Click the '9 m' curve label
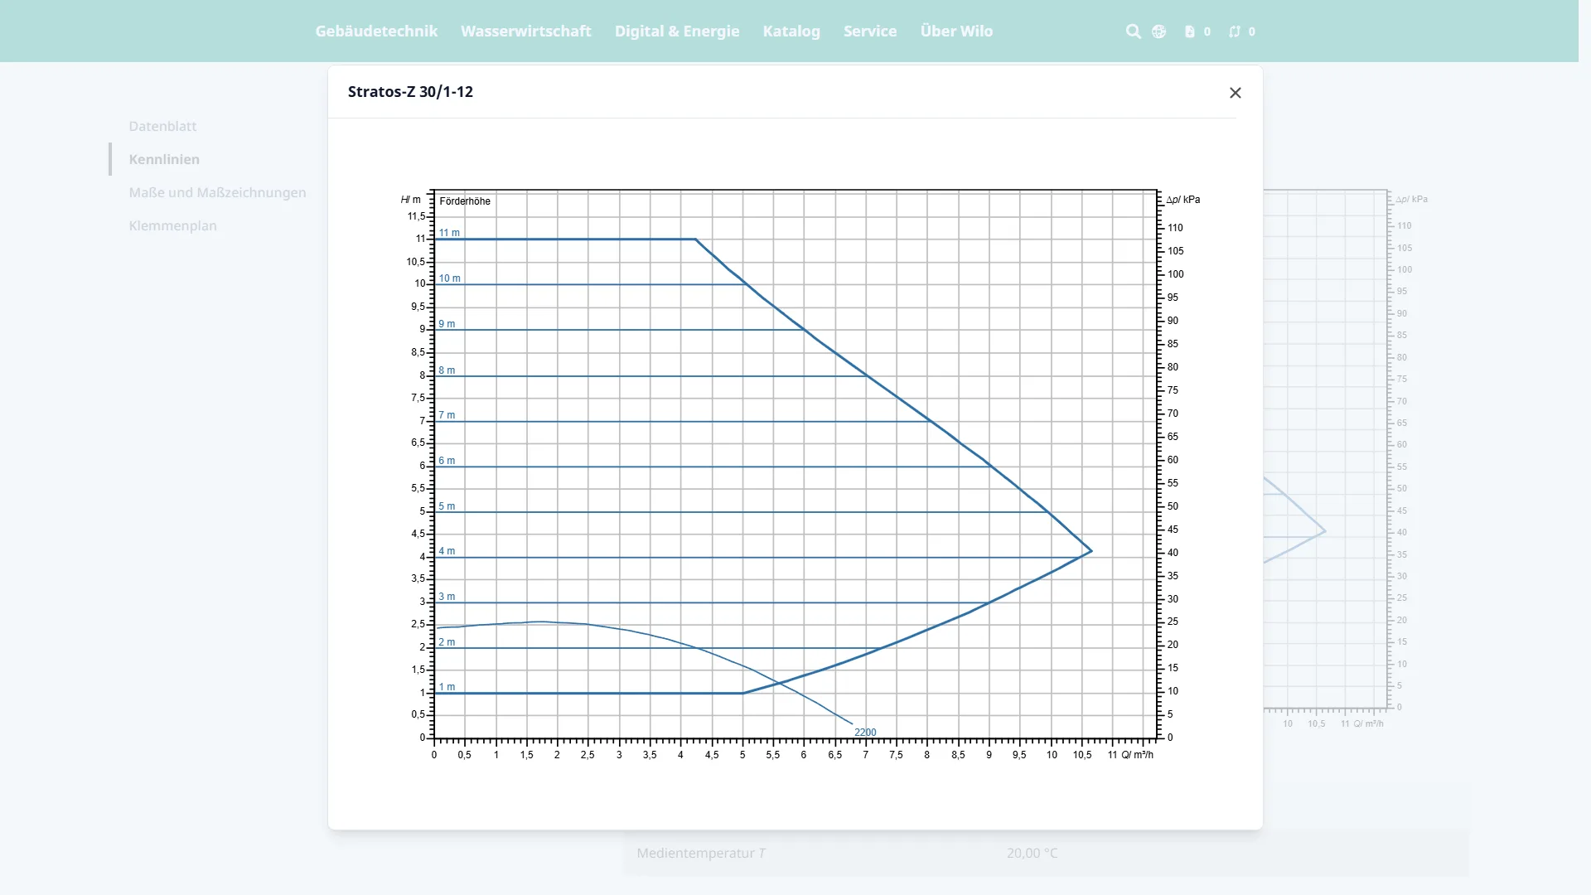 [447, 324]
